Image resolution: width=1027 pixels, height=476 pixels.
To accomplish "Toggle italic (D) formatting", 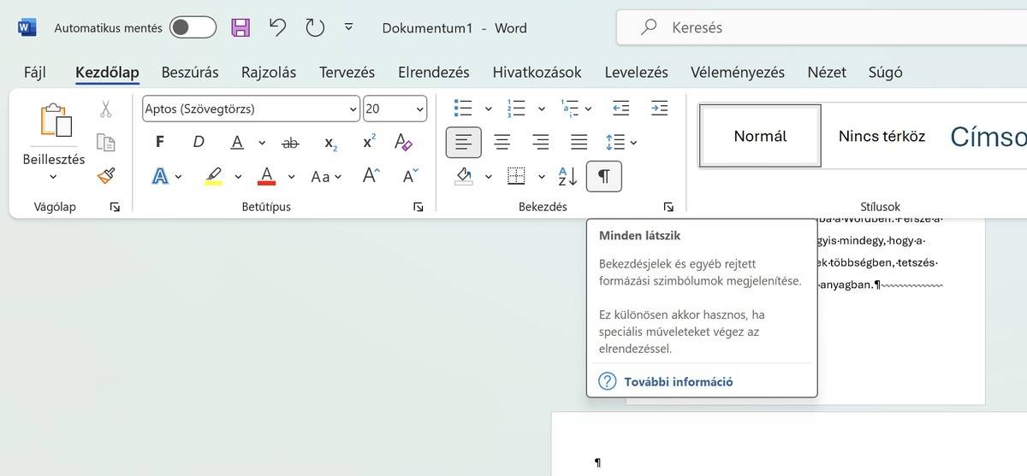I will coord(199,142).
